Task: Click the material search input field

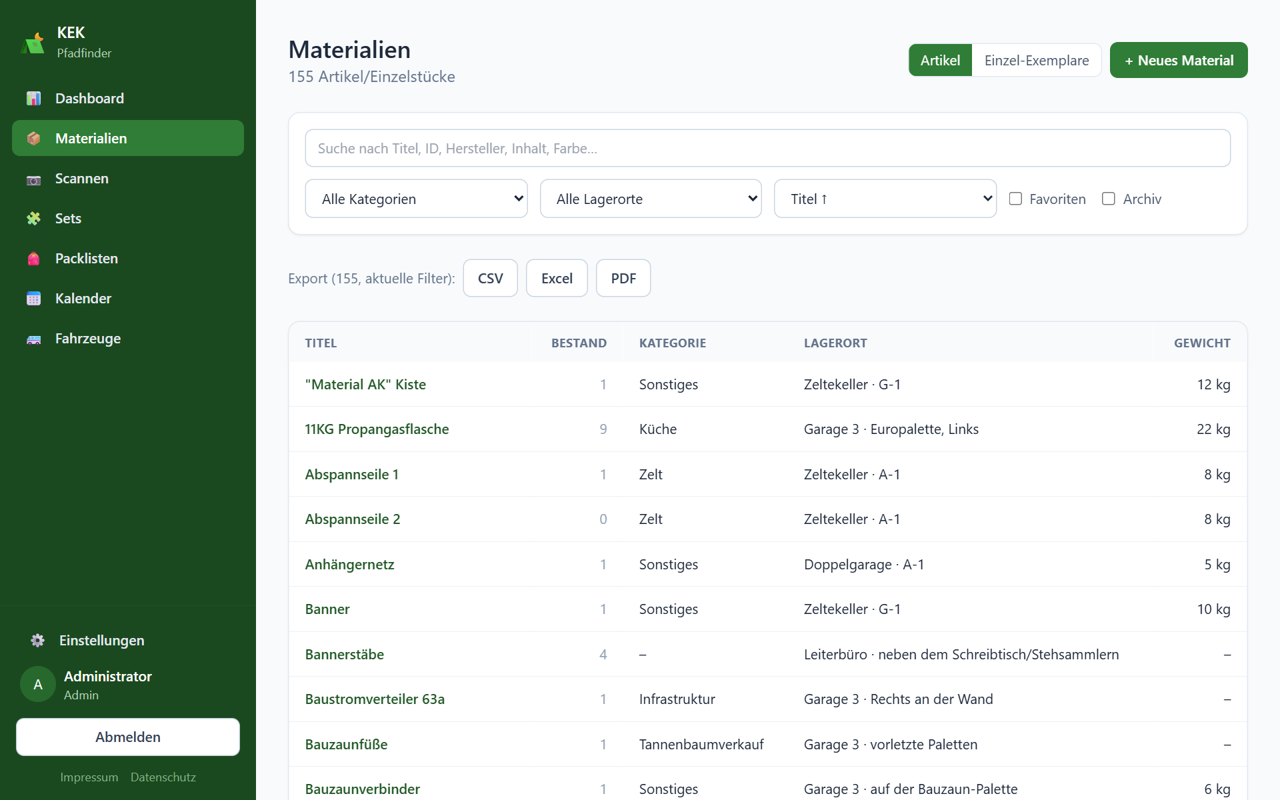Action: click(x=767, y=148)
